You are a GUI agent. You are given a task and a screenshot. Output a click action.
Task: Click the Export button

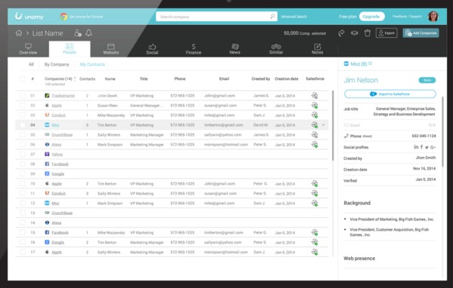[x=387, y=33]
